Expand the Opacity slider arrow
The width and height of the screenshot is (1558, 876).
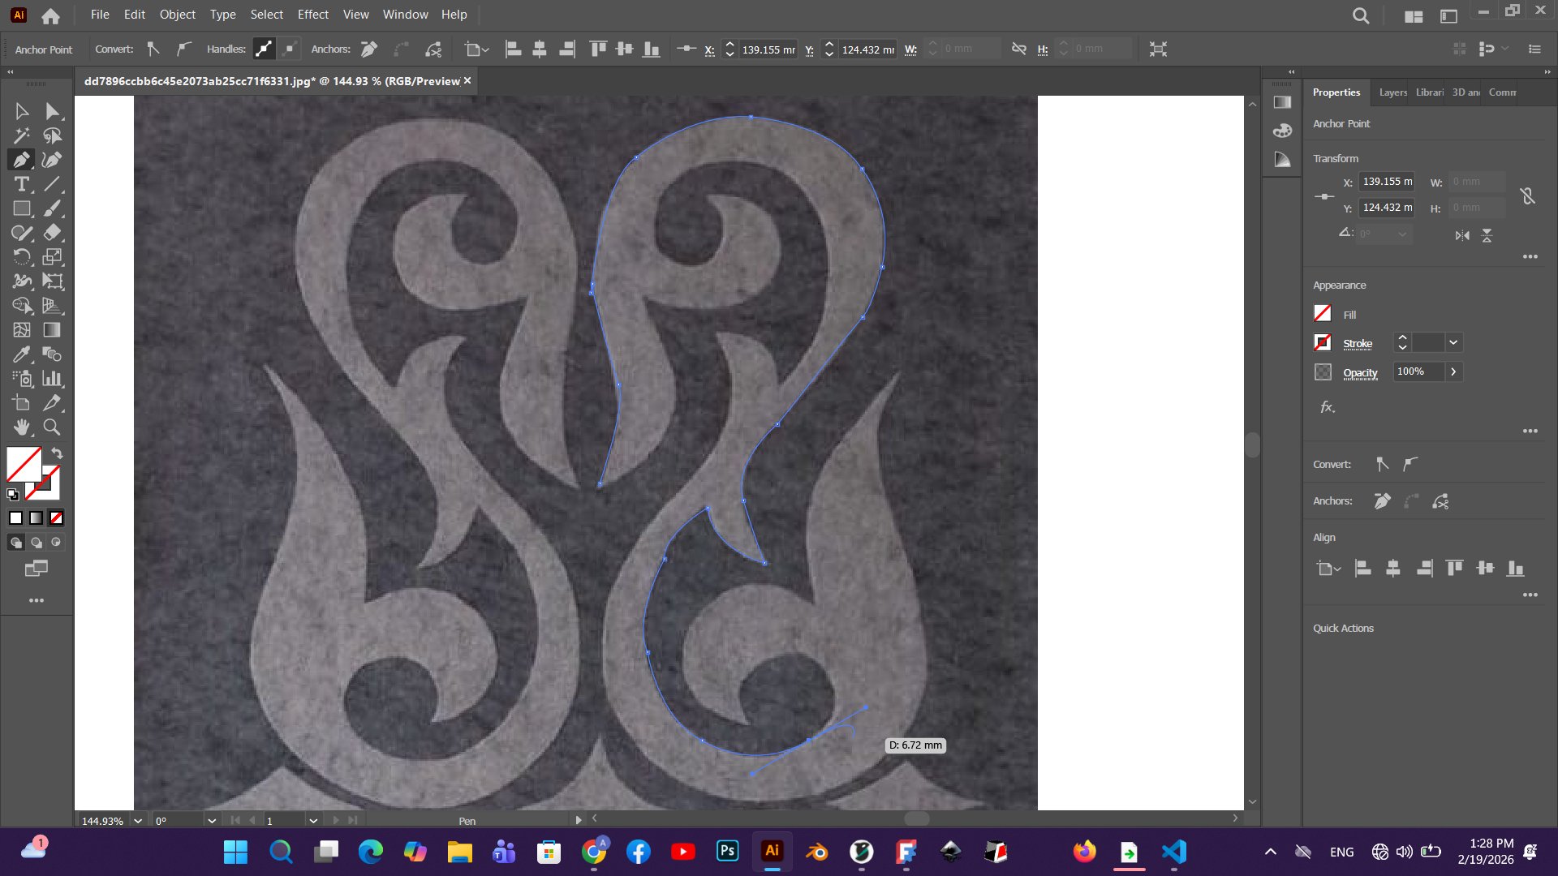(1453, 371)
